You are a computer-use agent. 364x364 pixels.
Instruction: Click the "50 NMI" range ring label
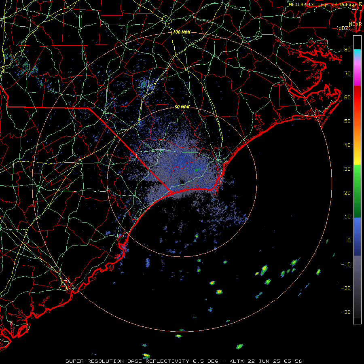pos(182,107)
